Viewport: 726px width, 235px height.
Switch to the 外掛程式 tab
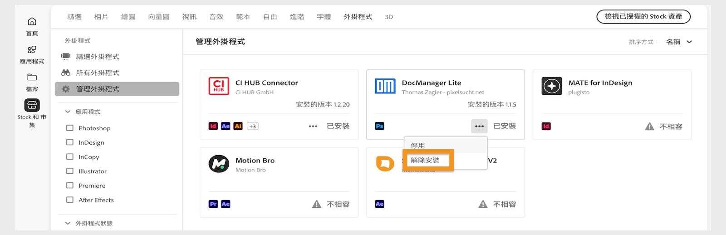click(x=358, y=17)
